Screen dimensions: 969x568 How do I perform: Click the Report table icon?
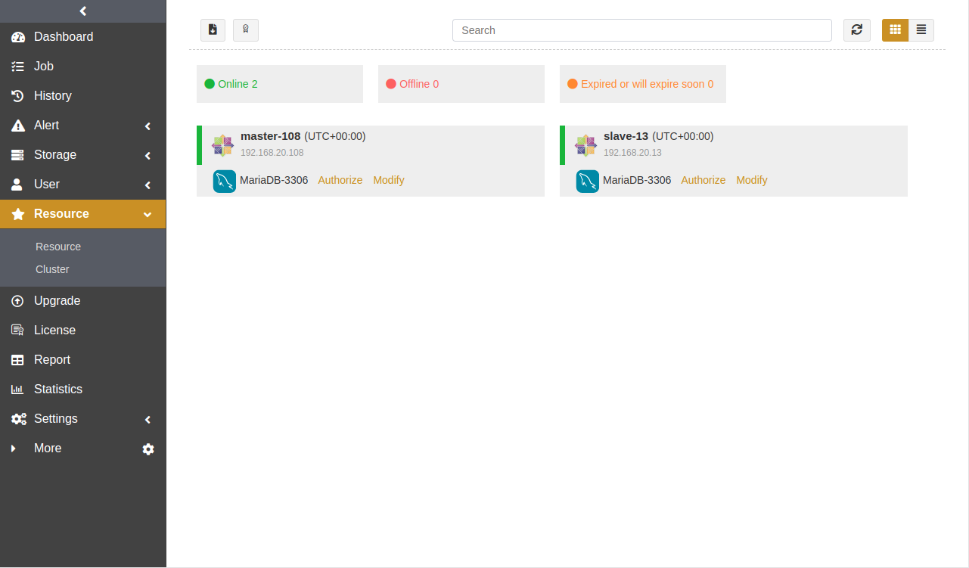click(18, 360)
